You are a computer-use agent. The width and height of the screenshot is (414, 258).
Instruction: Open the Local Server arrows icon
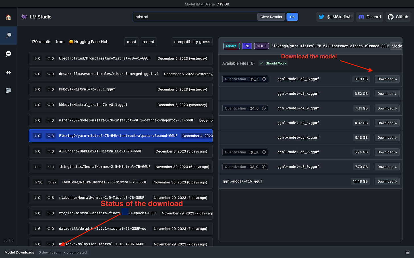9,72
